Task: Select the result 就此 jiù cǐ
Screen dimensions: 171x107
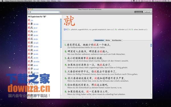Action: coord(32,28)
